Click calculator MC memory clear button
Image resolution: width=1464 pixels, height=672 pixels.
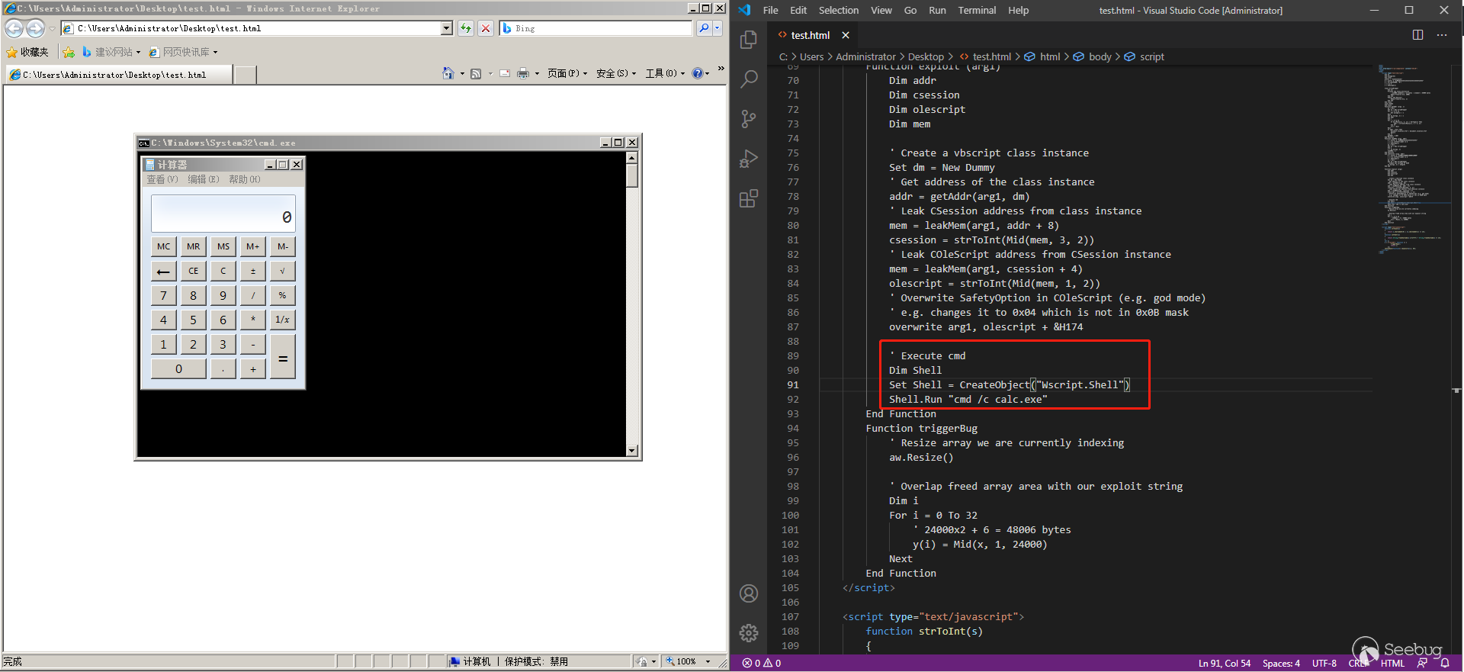click(164, 246)
